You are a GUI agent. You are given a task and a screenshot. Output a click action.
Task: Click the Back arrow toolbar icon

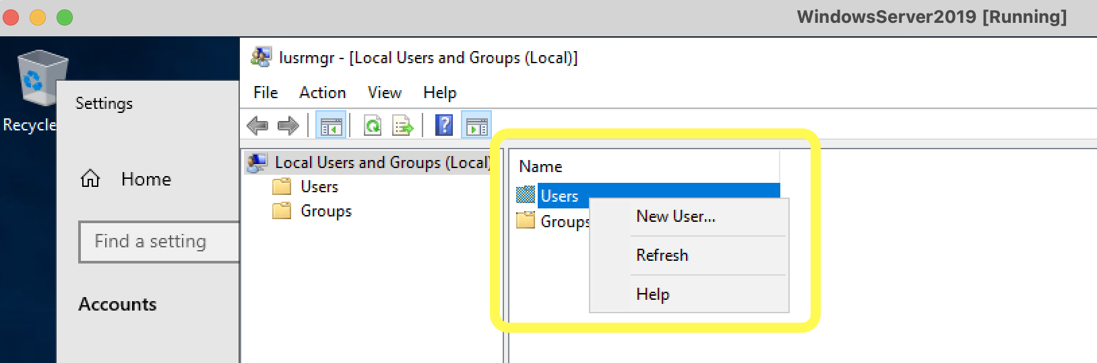pos(258,125)
